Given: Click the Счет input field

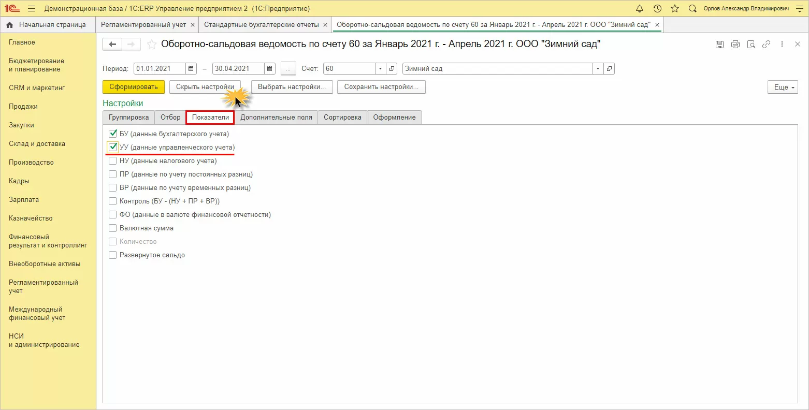Looking at the screenshot, I should click(x=350, y=68).
